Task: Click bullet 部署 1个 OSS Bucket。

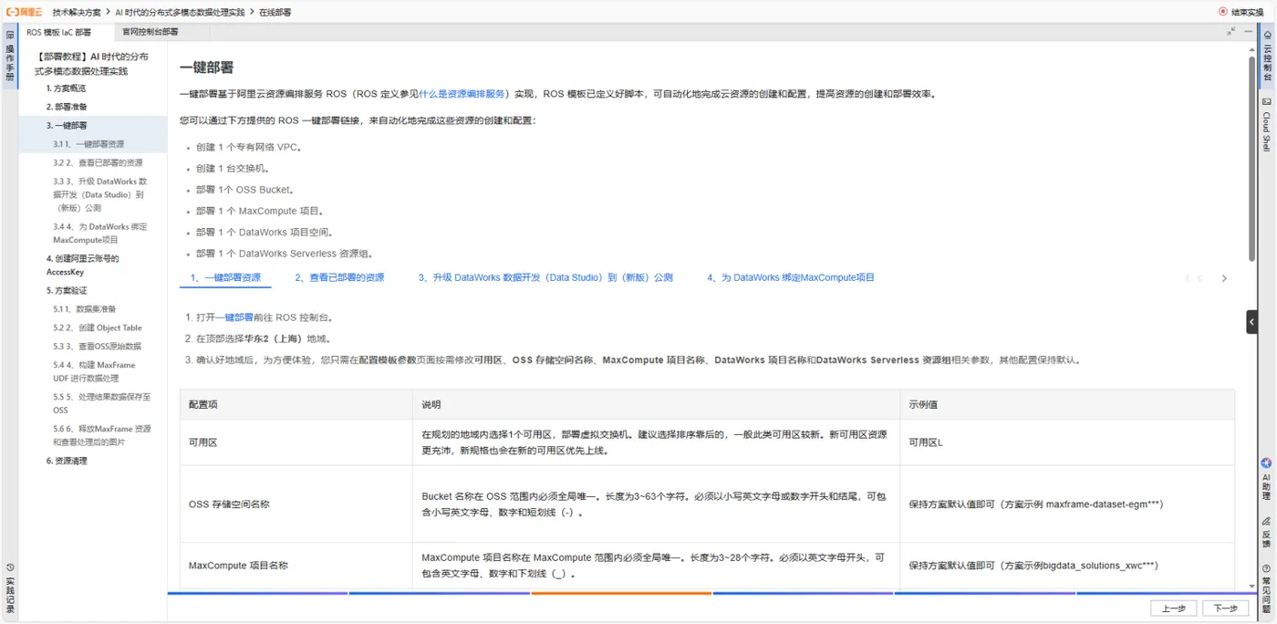Action: pos(244,190)
